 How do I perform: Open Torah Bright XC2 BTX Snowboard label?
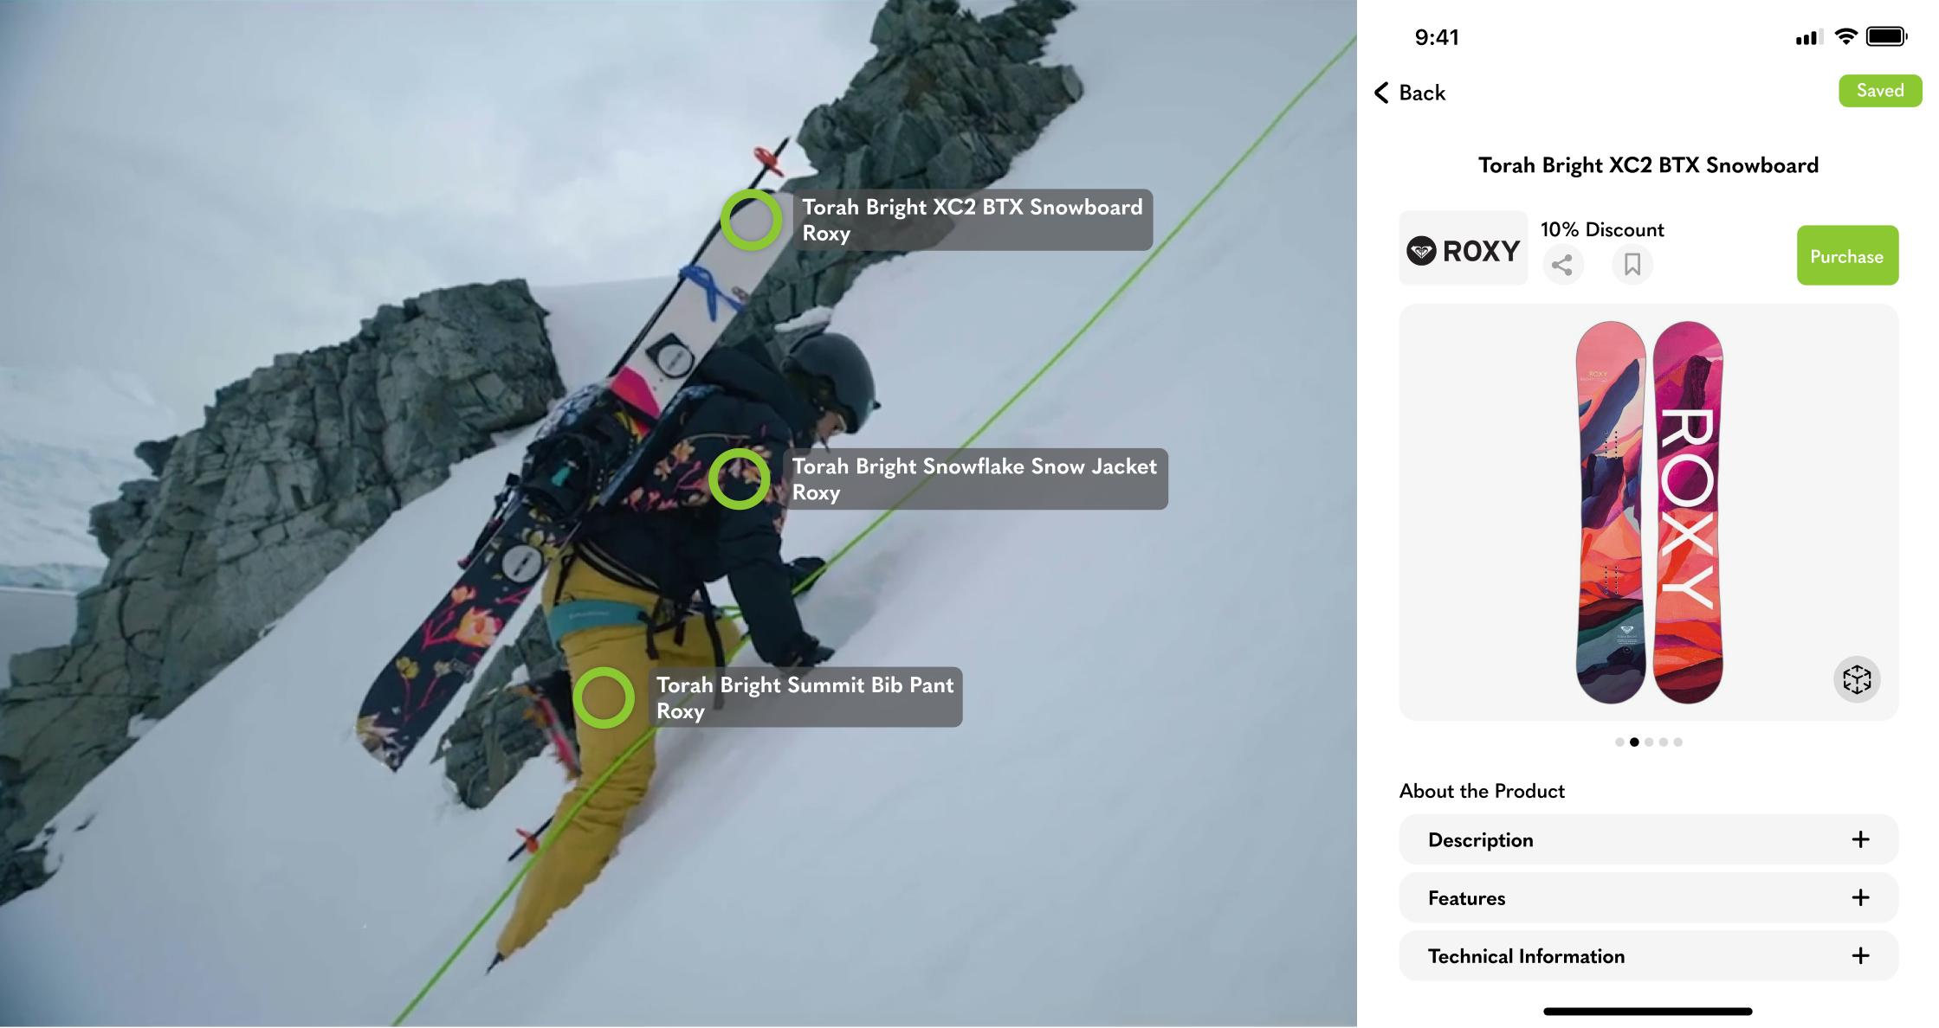point(972,220)
